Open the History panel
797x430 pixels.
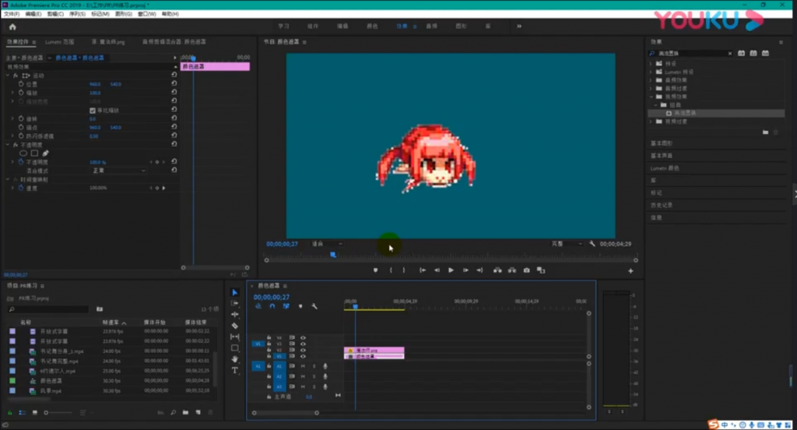[662, 205]
